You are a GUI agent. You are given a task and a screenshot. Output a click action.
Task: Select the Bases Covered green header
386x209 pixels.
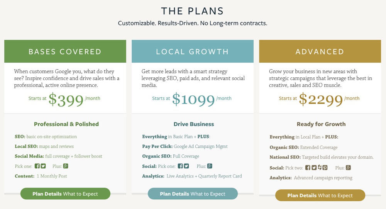(x=65, y=51)
